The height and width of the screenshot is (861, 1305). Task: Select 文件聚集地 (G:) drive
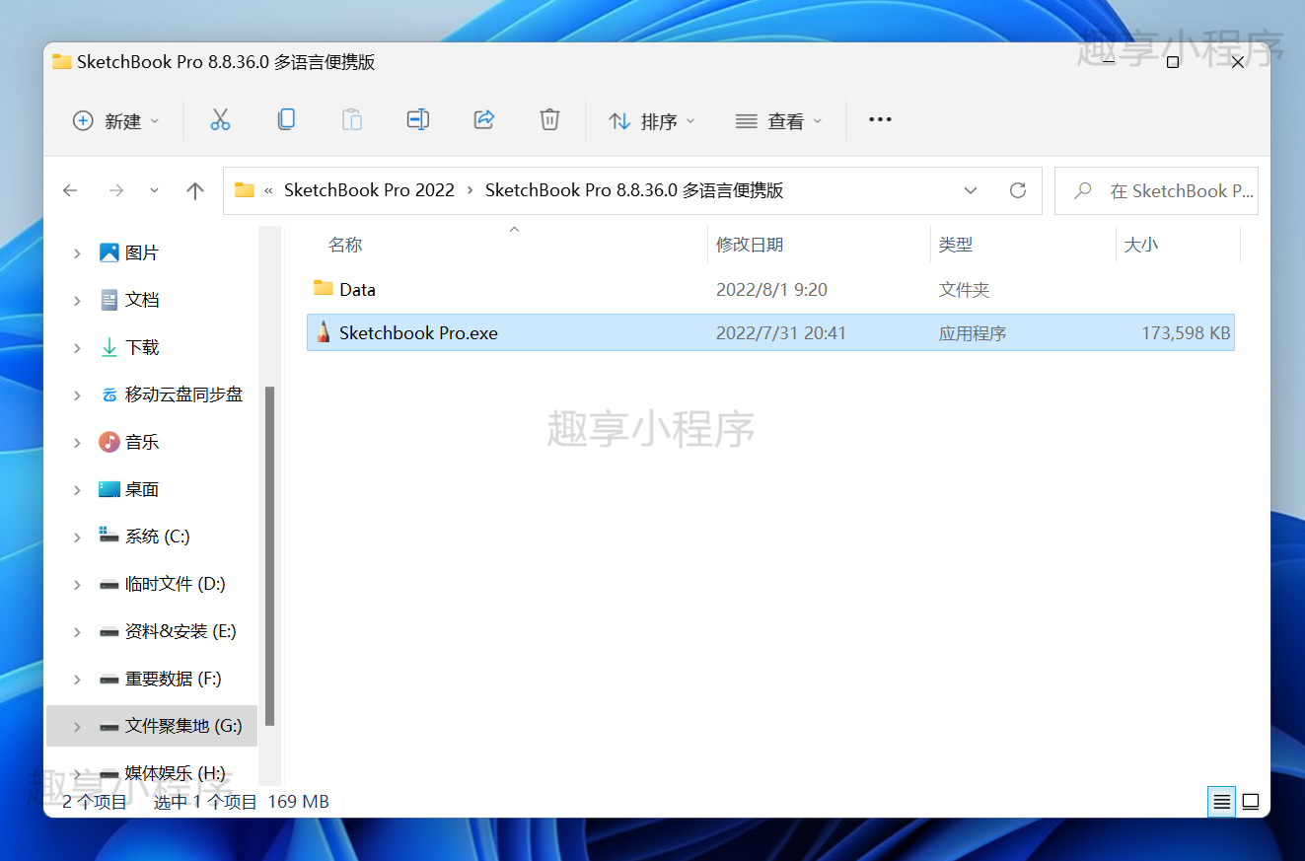[x=183, y=726]
